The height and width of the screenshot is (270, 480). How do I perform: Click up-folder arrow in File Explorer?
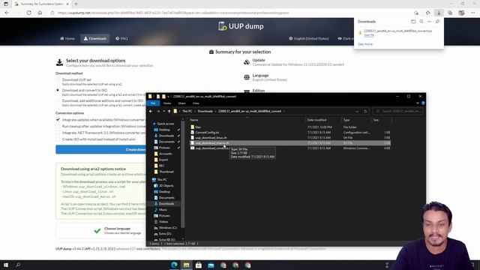click(169, 112)
